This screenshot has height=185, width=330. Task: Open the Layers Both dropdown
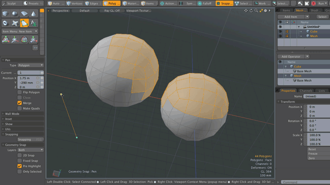[x=30, y=150]
